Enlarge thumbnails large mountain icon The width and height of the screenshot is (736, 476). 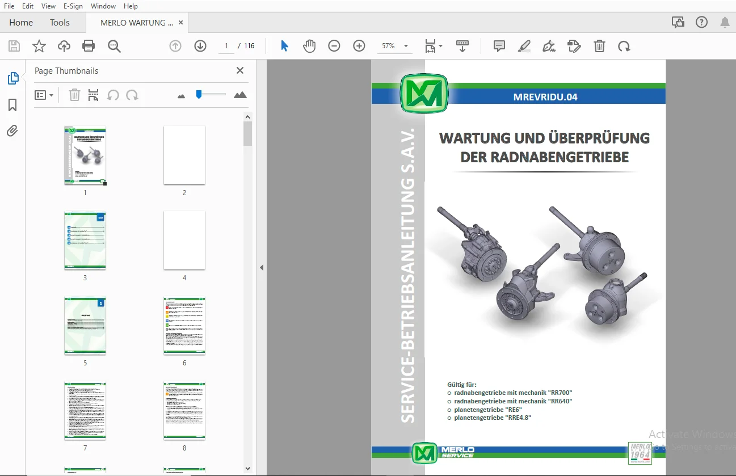tap(240, 95)
